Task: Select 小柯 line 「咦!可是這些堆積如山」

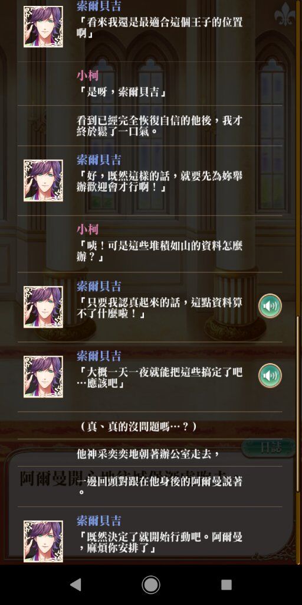Action: pos(149,244)
